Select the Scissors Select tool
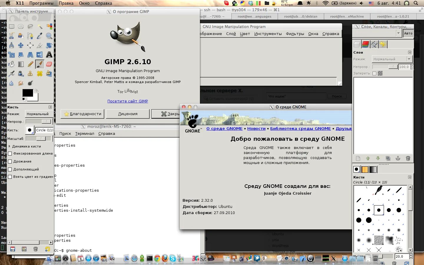This screenshot has height=265, width=424. (11, 36)
